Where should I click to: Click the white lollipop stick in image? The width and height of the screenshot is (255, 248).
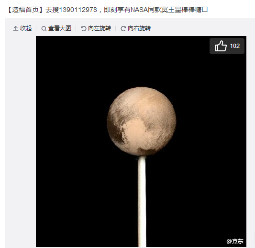[x=142, y=201]
